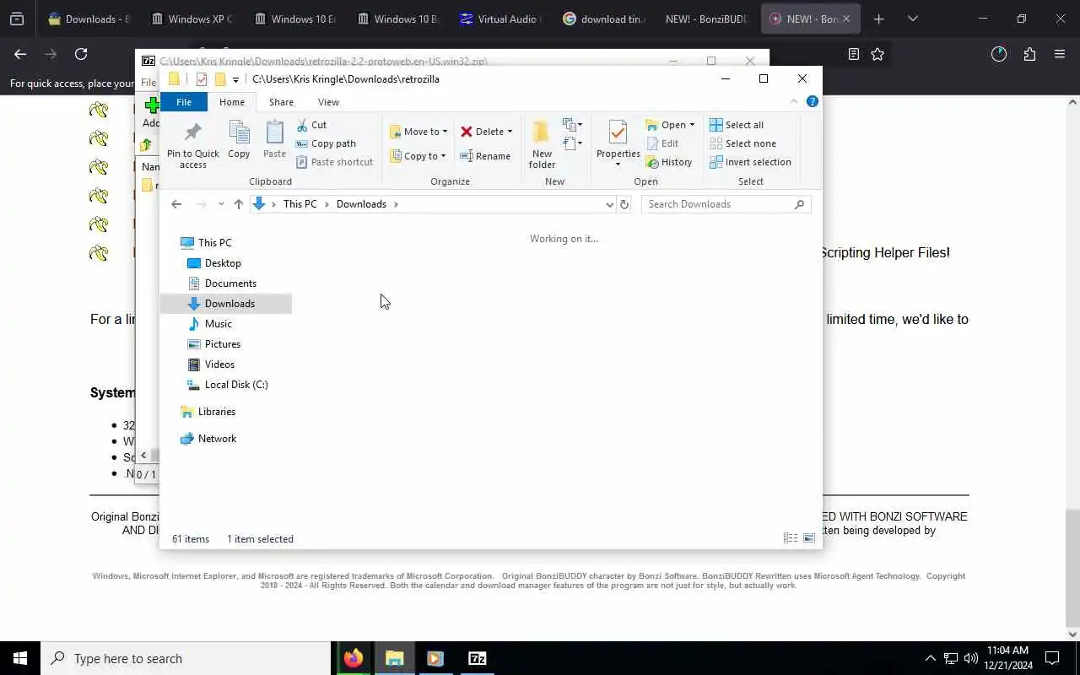Open the media player taskbar icon

[435, 658]
